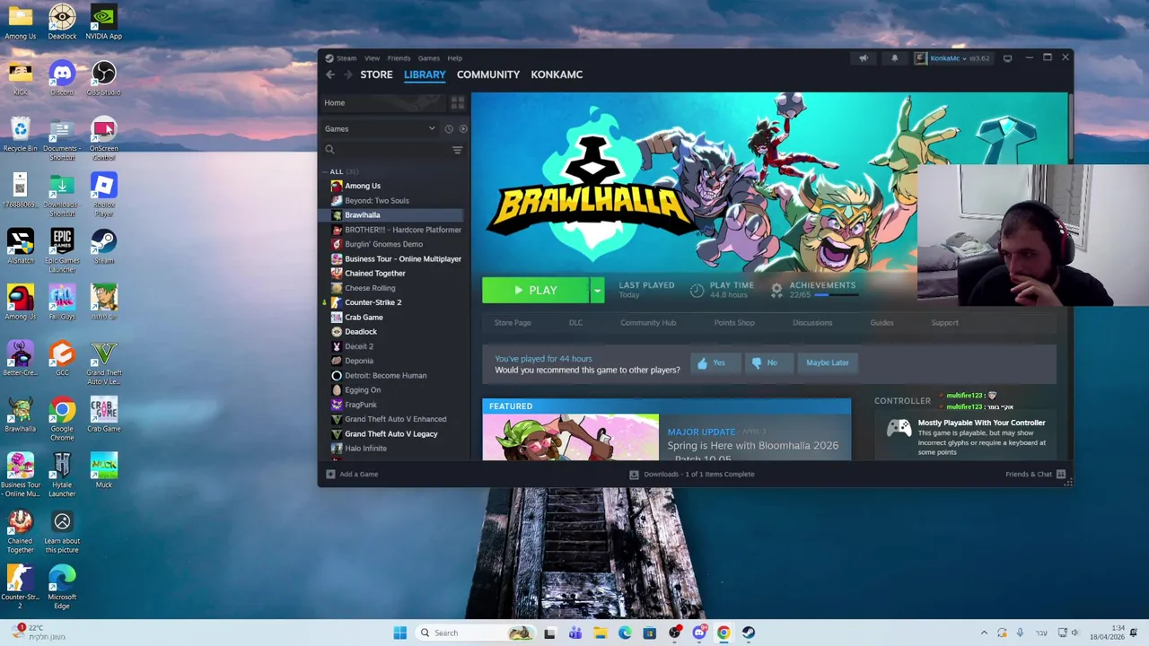This screenshot has width=1149, height=646.
Task: Filter by ready-to-play games icon
Action: pos(463,128)
